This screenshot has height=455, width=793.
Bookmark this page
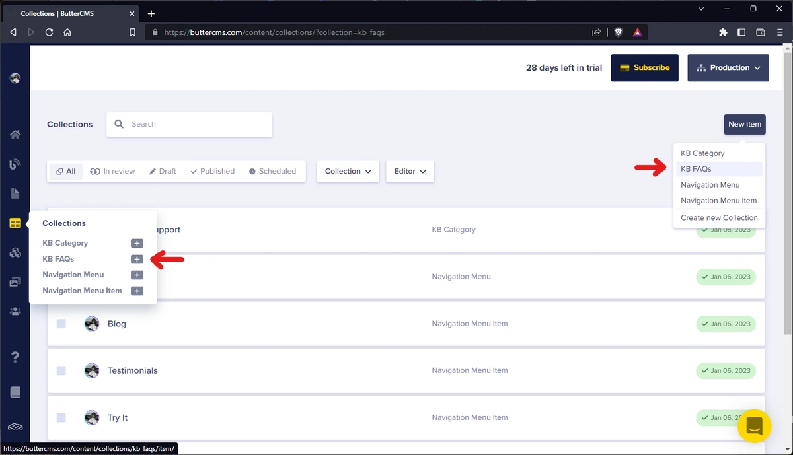tap(133, 32)
